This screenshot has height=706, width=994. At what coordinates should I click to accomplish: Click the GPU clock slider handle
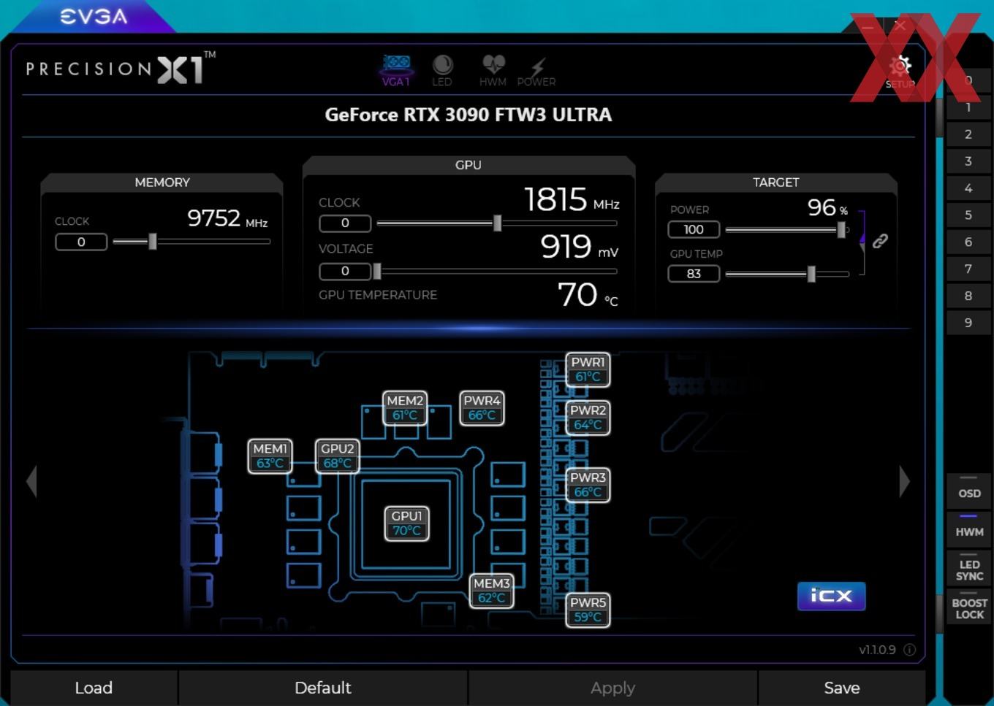tap(498, 223)
